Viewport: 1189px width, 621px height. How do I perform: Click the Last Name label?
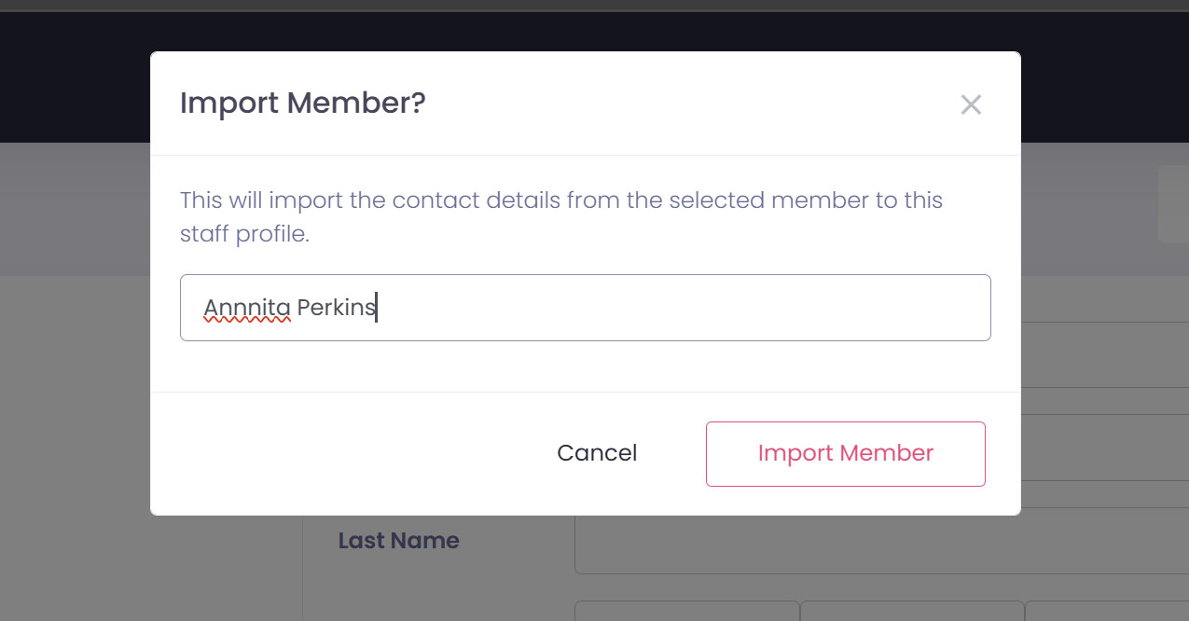[x=398, y=541]
